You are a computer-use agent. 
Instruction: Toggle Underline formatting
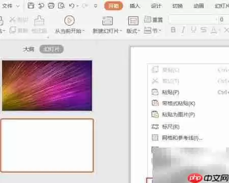coord(193,30)
